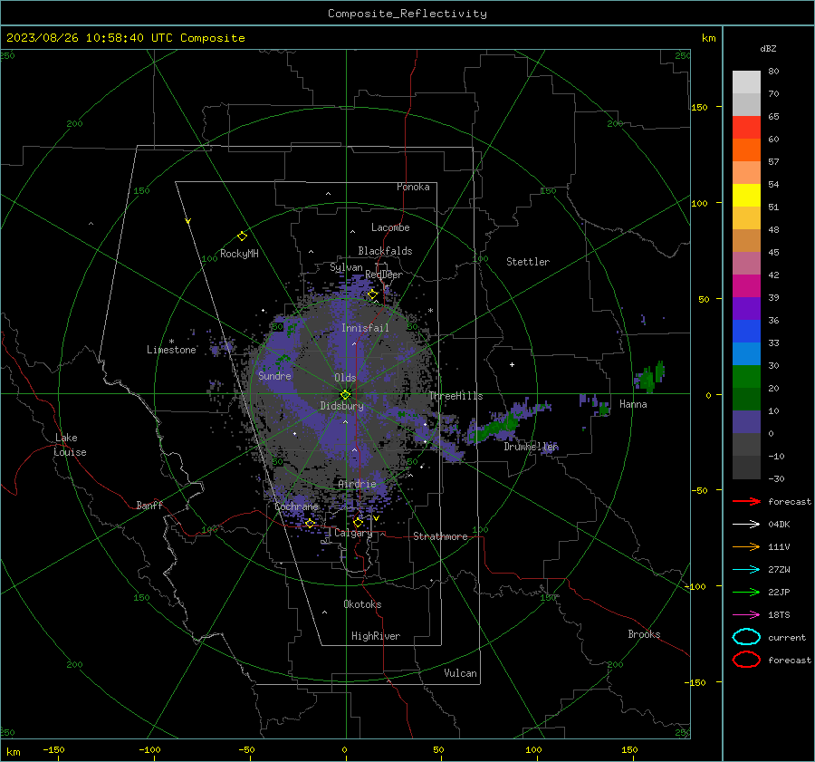The width and height of the screenshot is (815, 762).
Task: Click the Sylvan label
Action: [x=346, y=267]
